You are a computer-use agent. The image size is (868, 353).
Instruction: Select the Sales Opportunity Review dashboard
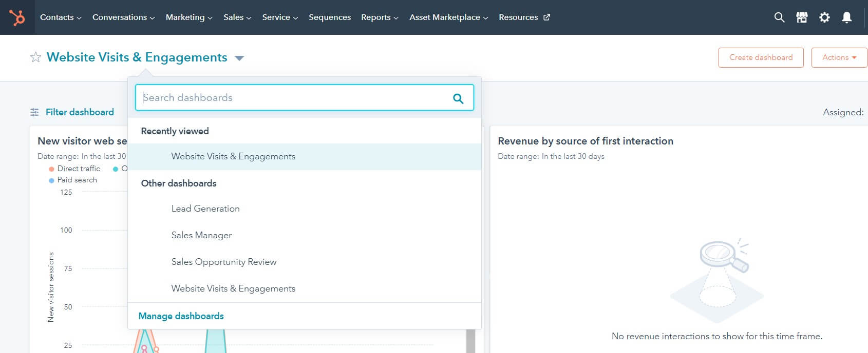[305, 262]
